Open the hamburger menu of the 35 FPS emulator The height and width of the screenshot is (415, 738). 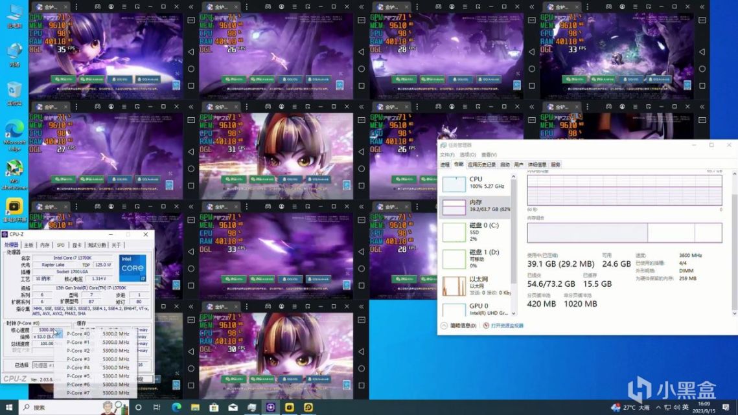tap(124, 7)
